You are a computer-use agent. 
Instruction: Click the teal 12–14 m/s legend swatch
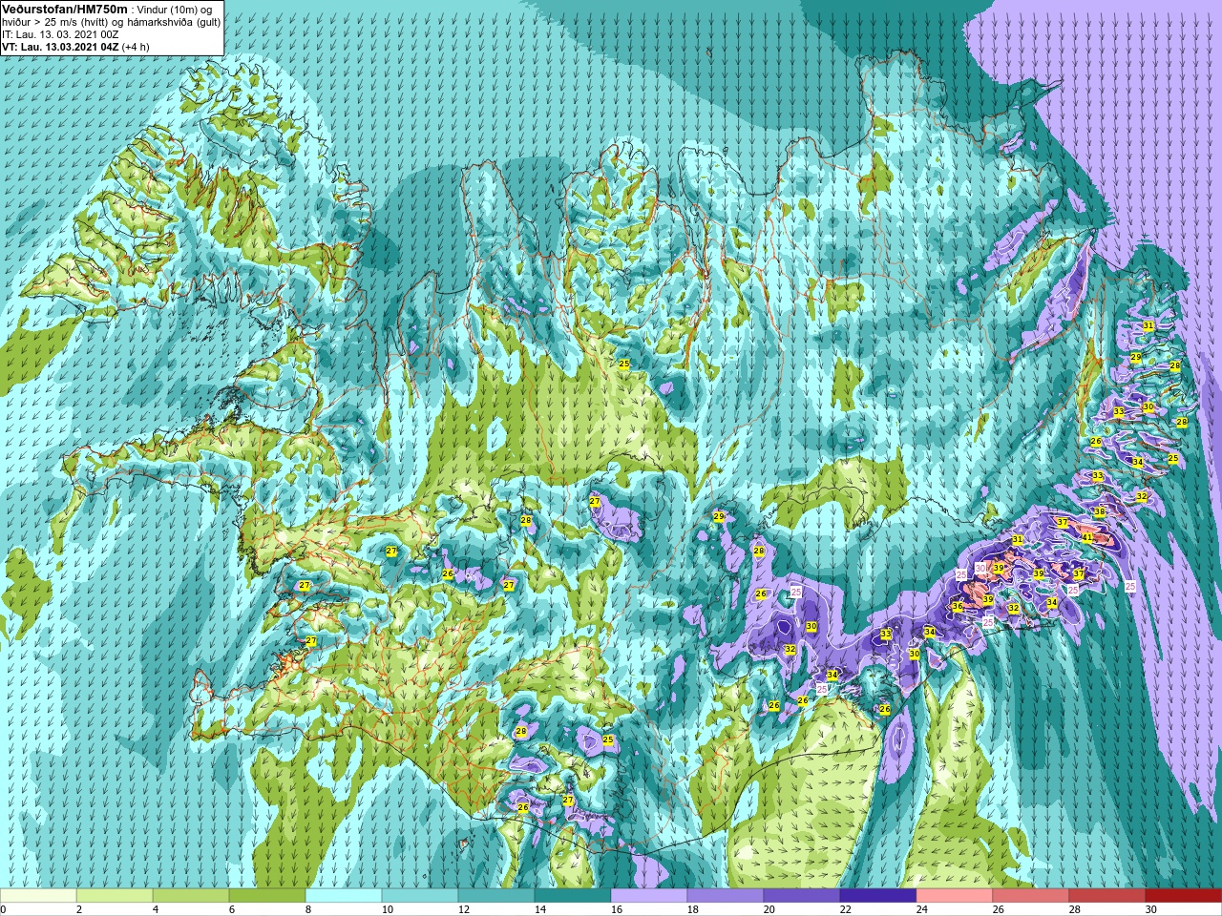click(496, 896)
